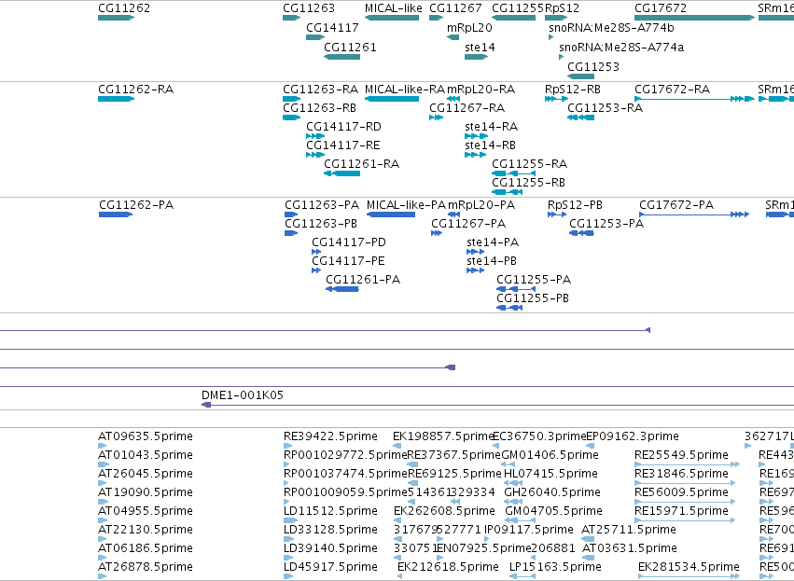
Task: Select the CG11263-PB protein label
Action: point(321,224)
